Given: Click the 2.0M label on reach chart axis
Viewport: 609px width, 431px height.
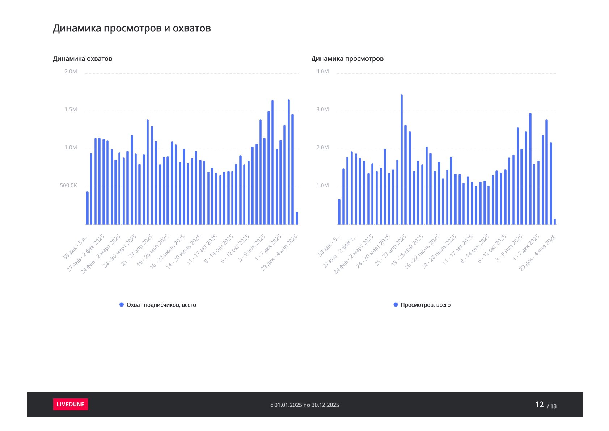Looking at the screenshot, I should click(x=71, y=72).
